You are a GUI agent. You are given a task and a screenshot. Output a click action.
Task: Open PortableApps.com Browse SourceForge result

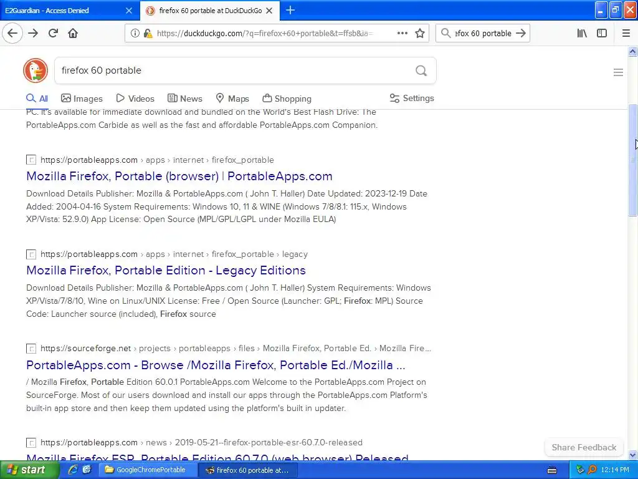pos(216,365)
